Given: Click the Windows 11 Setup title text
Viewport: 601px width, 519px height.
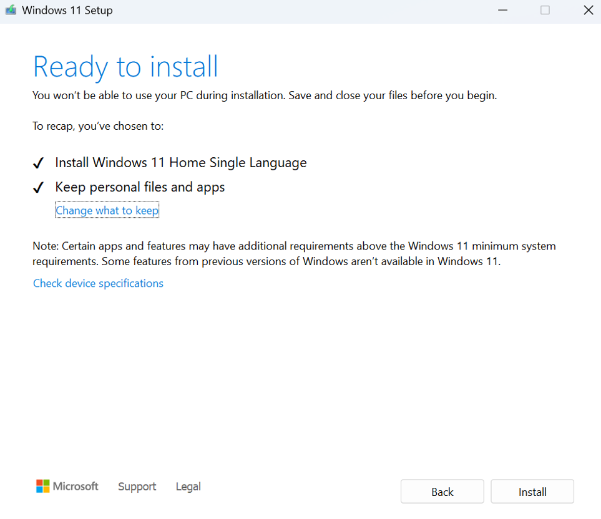Looking at the screenshot, I should [67, 11].
